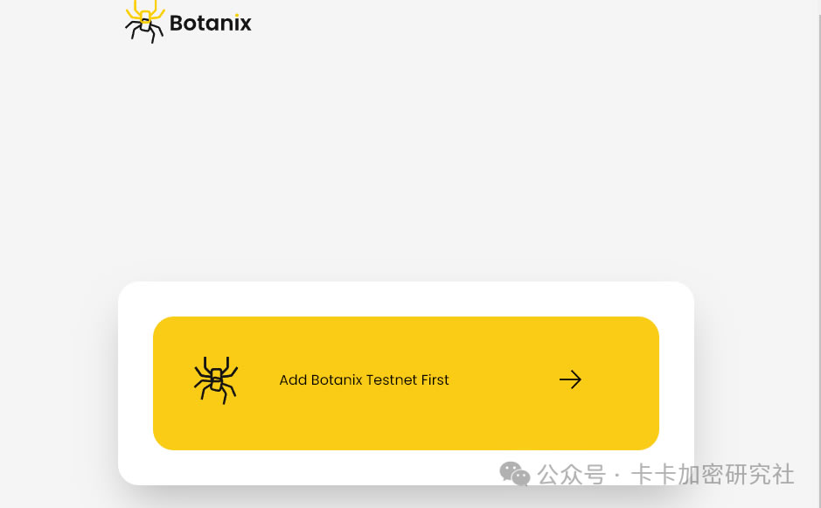821x508 pixels.
Task: Click the WeChat logo watermark icon
Action: point(515,474)
